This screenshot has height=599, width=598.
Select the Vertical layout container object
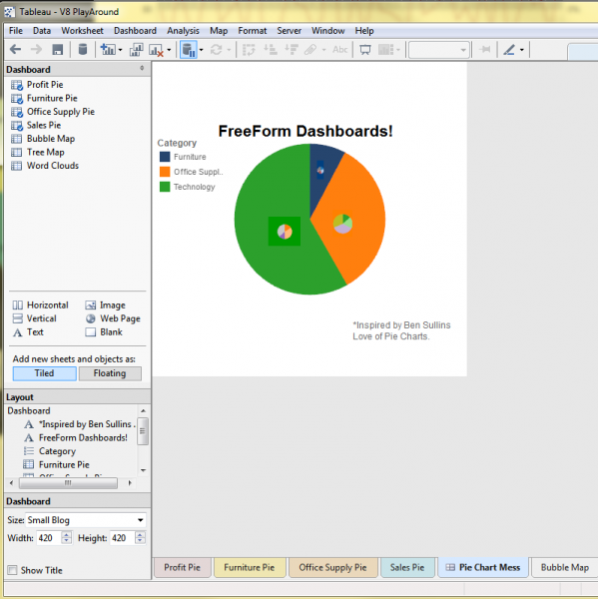[34, 318]
